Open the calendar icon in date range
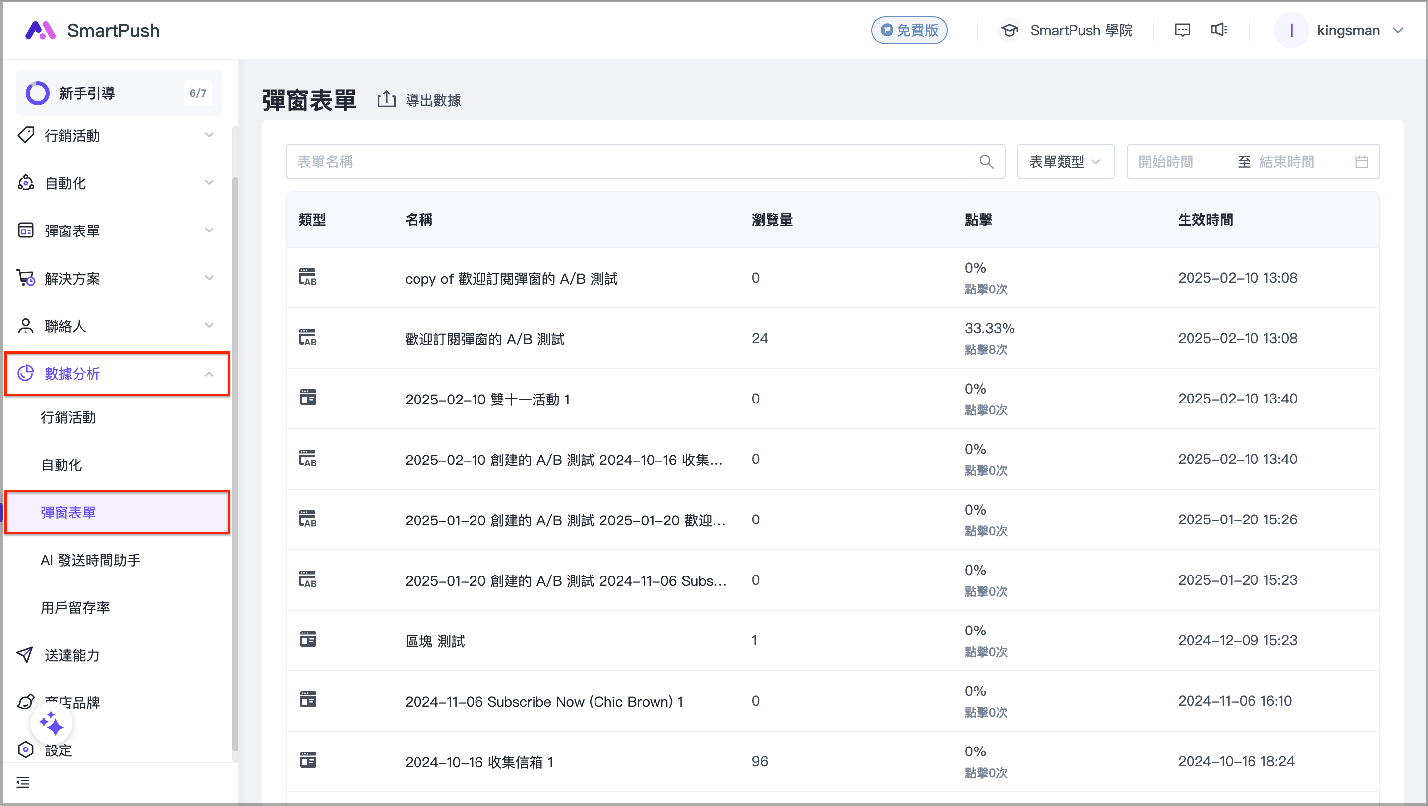The width and height of the screenshot is (1428, 806). tap(1361, 162)
